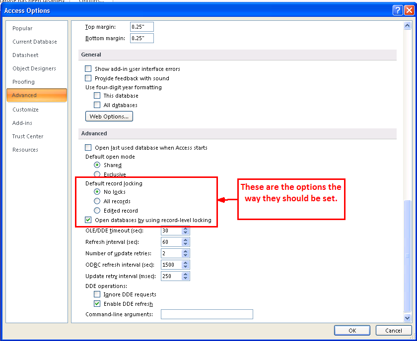This screenshot has height=341, width=417.
Task: Select the Advanced category
Action: click(x=37, y=95)
